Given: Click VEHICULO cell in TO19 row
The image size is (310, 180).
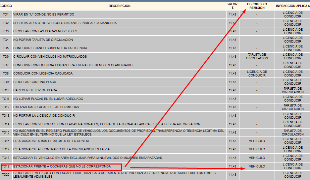Looking at the screenshot, I should [257, 166].
